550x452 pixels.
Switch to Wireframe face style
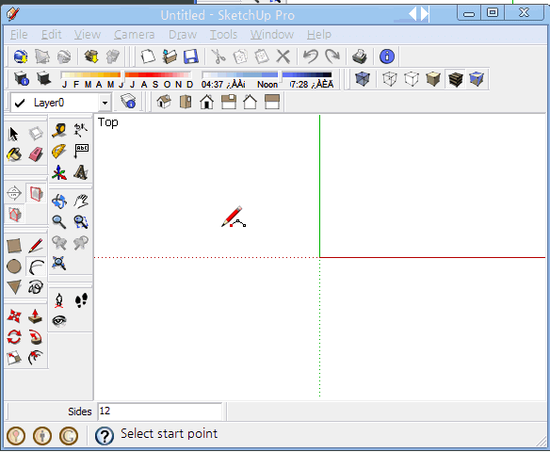(389, 79)
